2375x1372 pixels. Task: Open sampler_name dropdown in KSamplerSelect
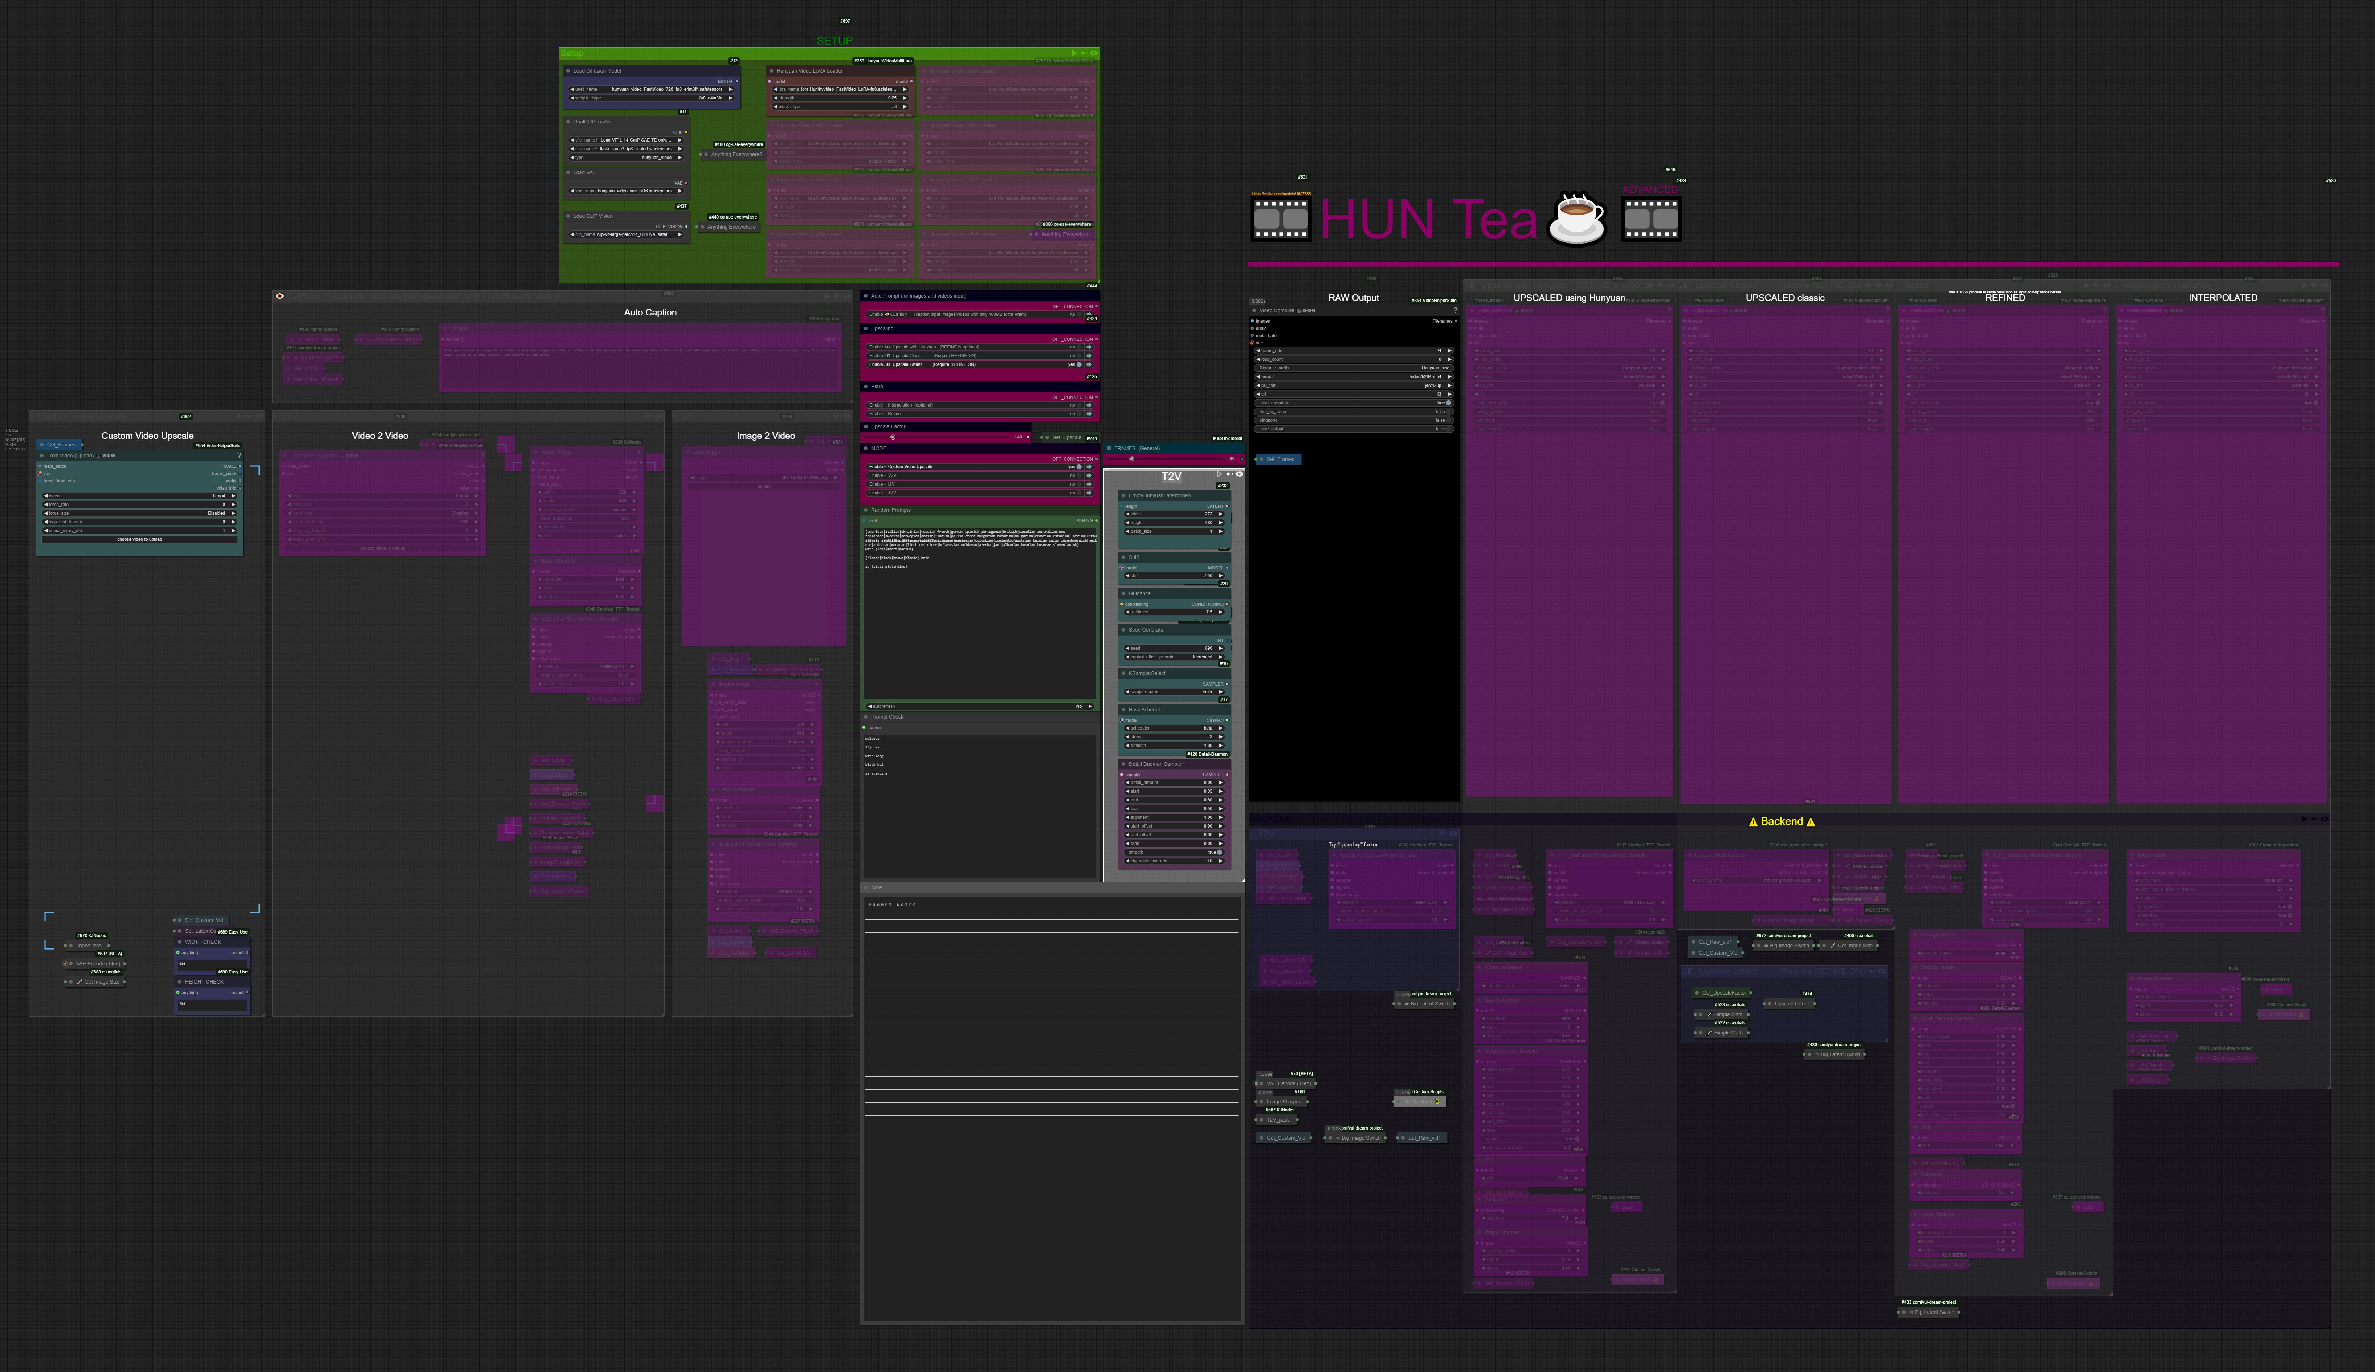[x=1175, y=692]
